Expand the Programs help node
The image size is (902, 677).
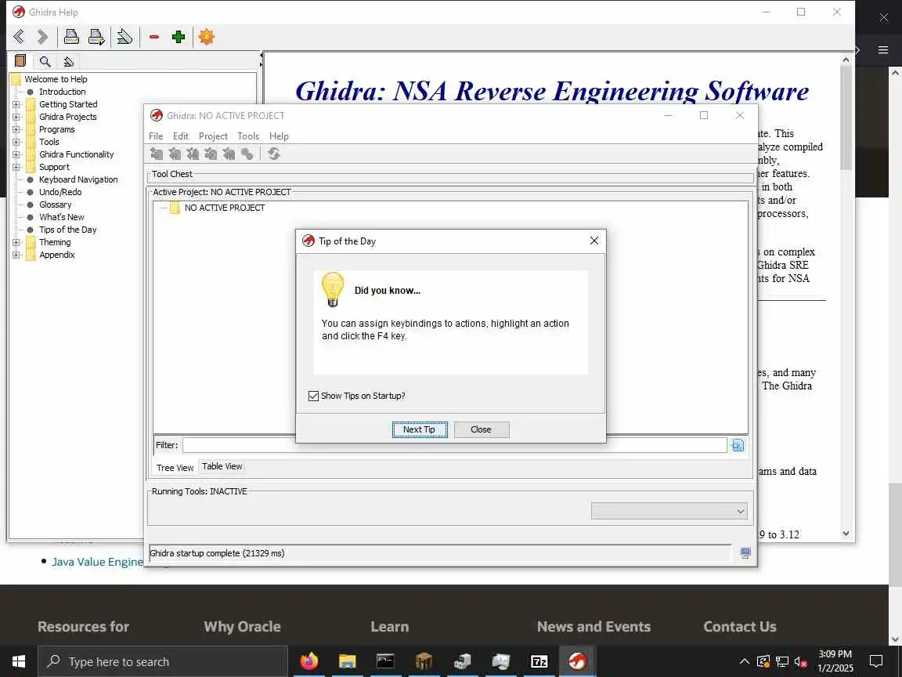pyautogui.click(x=16, y=129)
